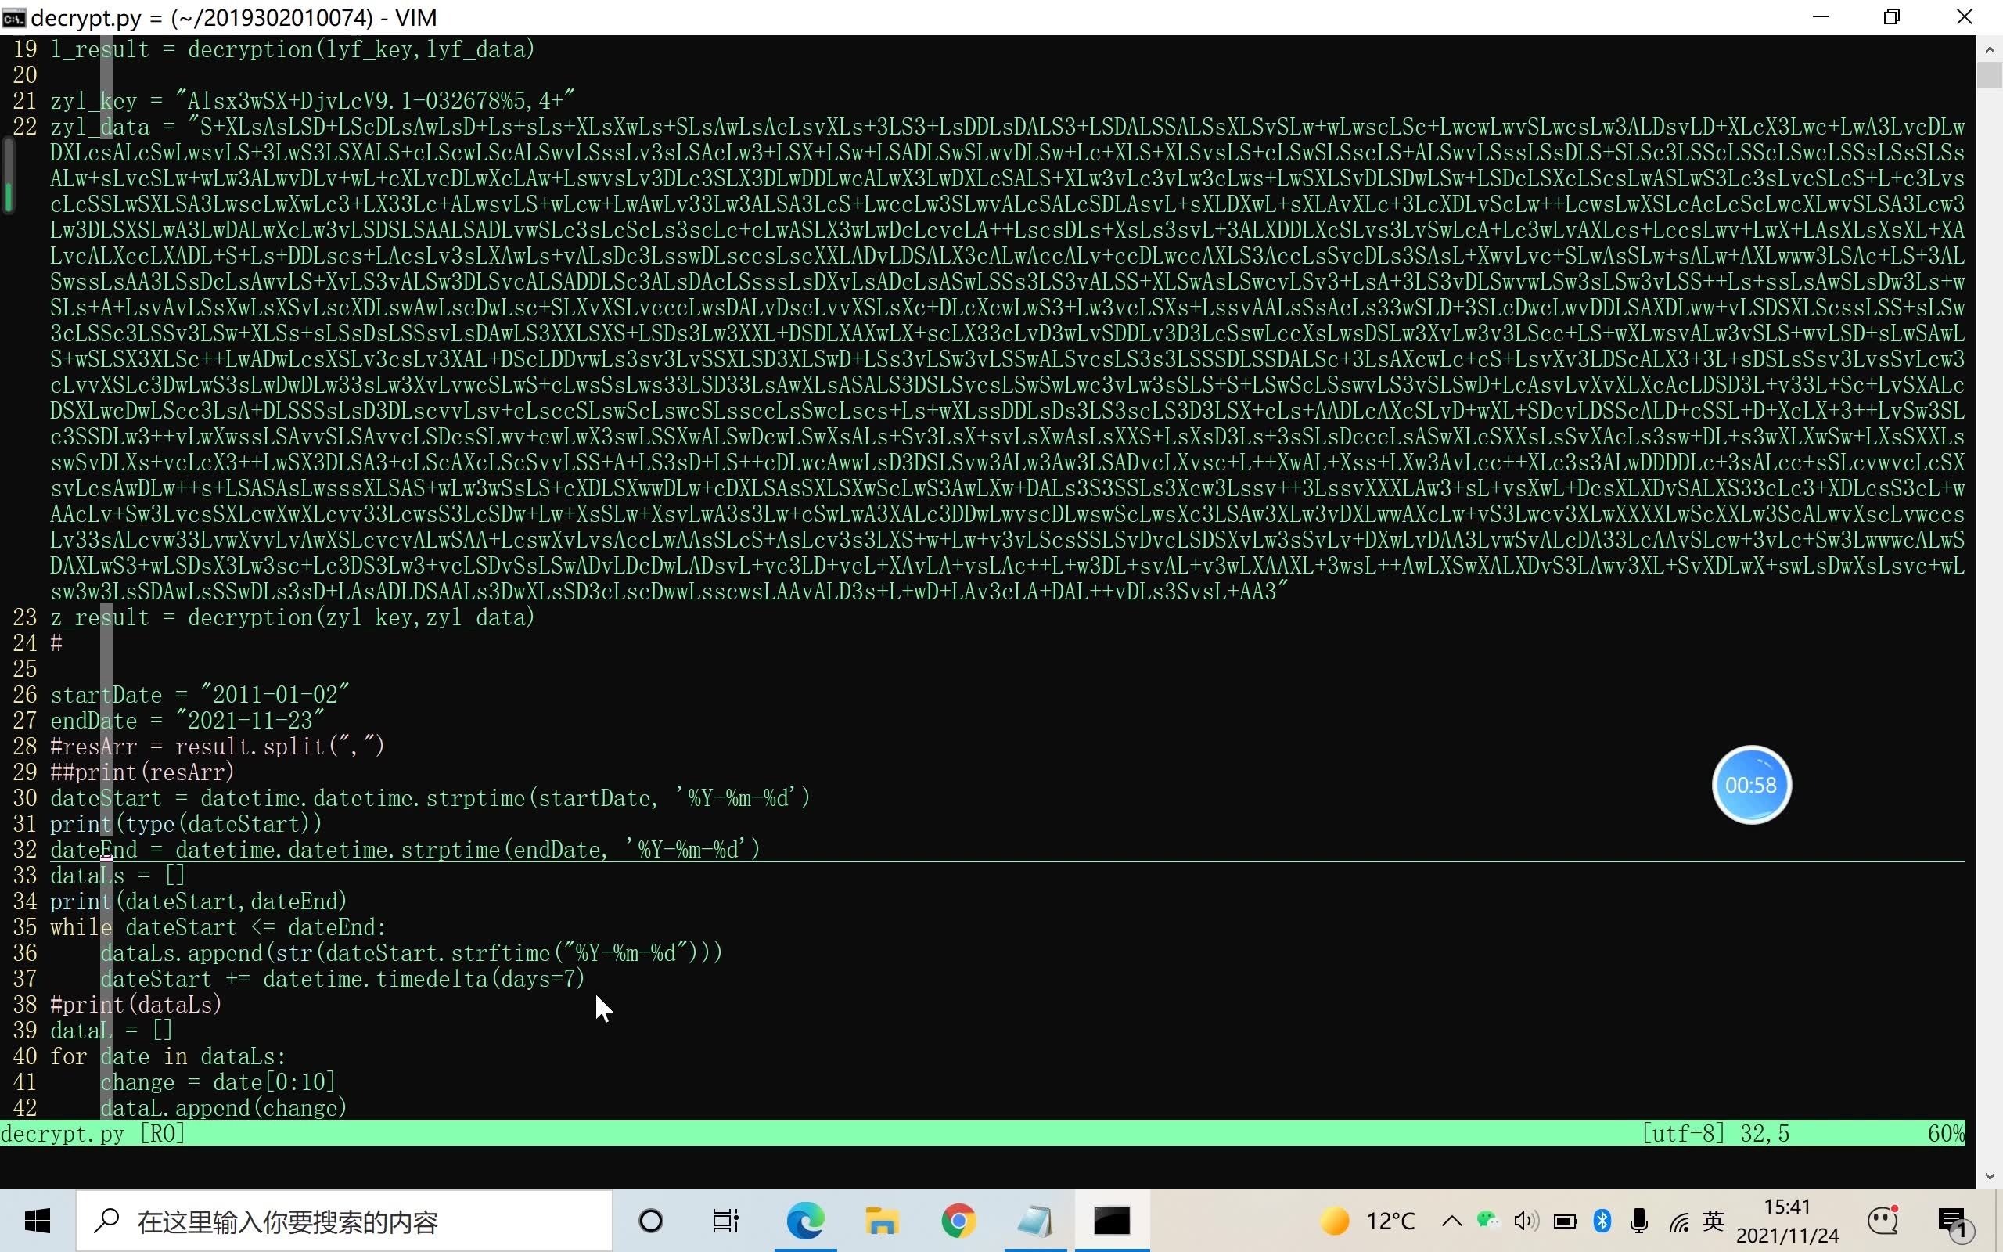2003x1252 pixels.
Task: Click the Cortana circle icon
Action: [652, 1221]
